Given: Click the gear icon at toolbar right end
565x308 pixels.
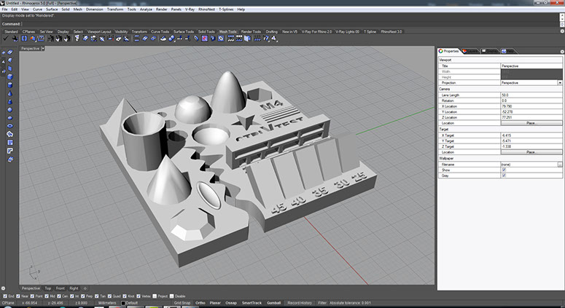Looking at the screenshot, I should point(562,31).
